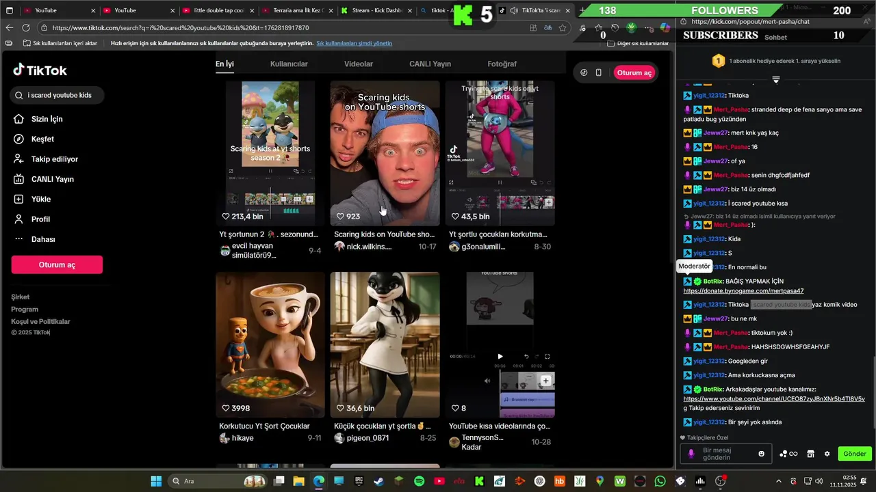Open Windows Start menu
Screen dimensions: 876x492
[156, 481]
